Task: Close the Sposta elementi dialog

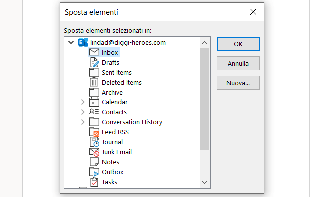Action: tap(253, 12)
